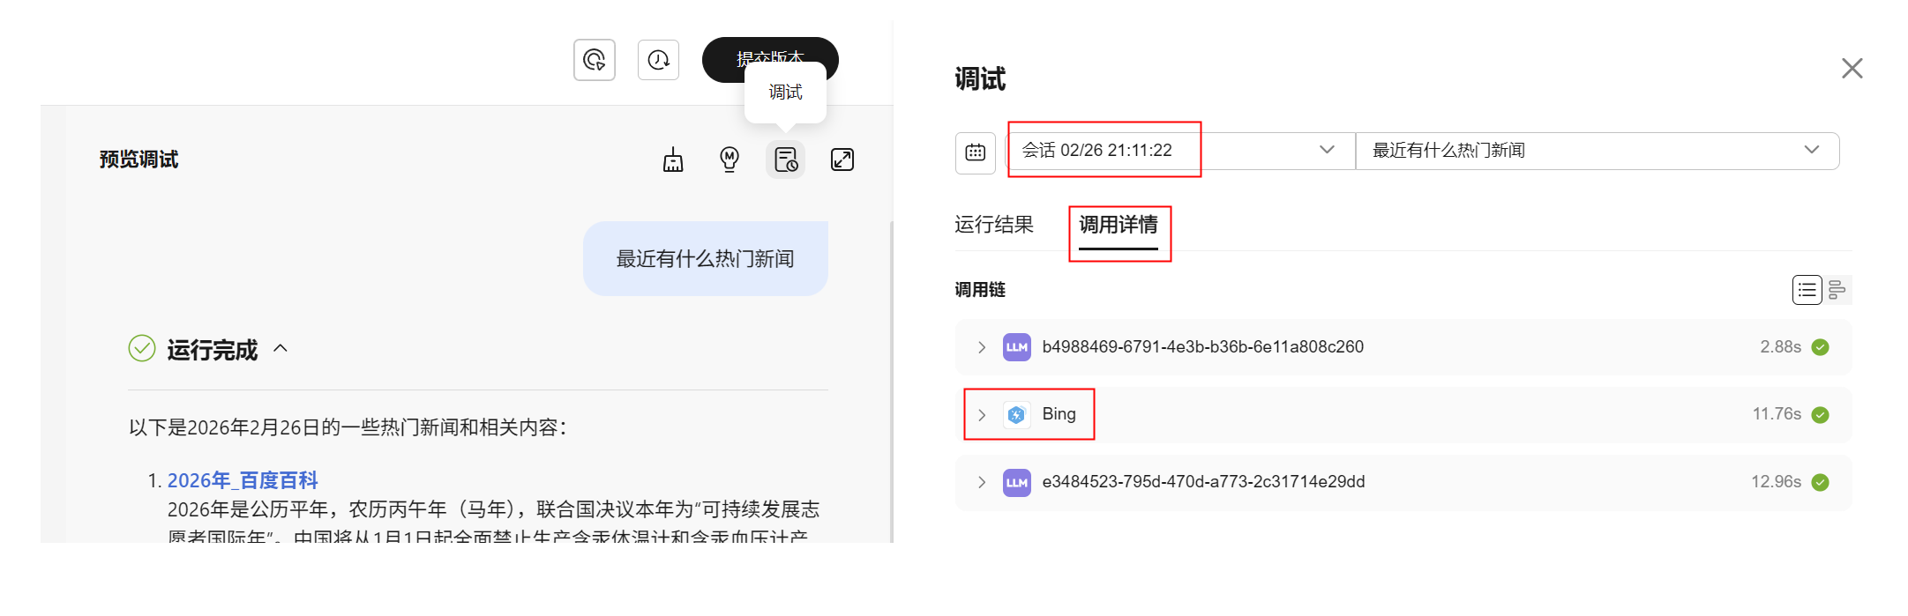
Task: Click the 提交版本 button
Action: coord(770,59)
